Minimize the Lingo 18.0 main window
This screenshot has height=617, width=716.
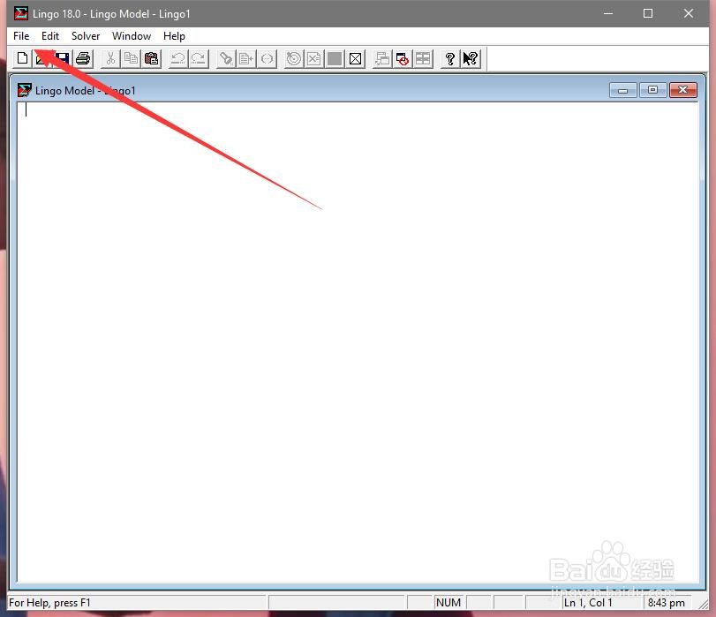coord(608,13)
